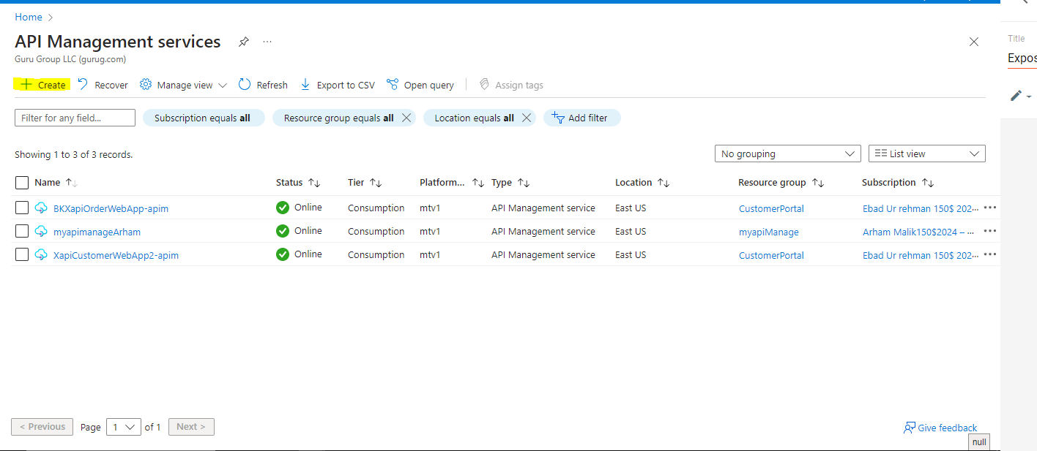Go to the Home breadcrumb

(29, 17)
